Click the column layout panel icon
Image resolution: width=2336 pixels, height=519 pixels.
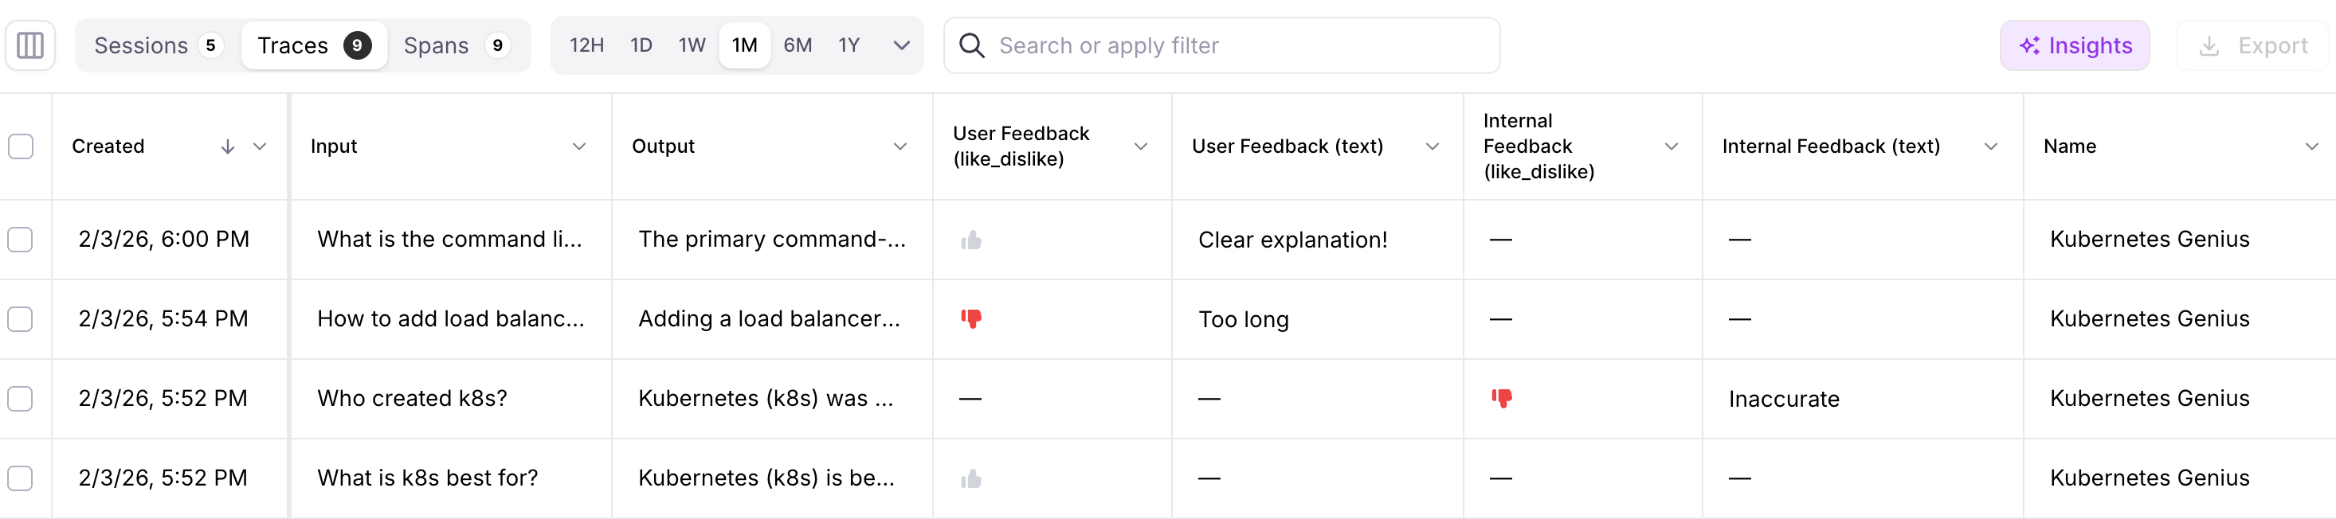coord(30,45)
